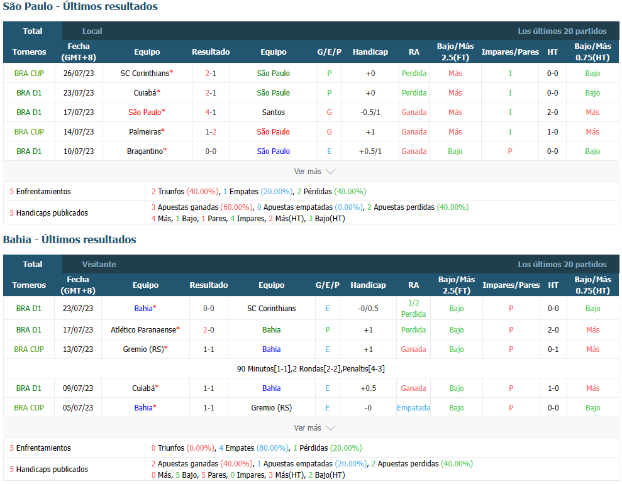Open Atlético Paranaense team link
This screenshot has width=622, height=484.
point(143,329)
